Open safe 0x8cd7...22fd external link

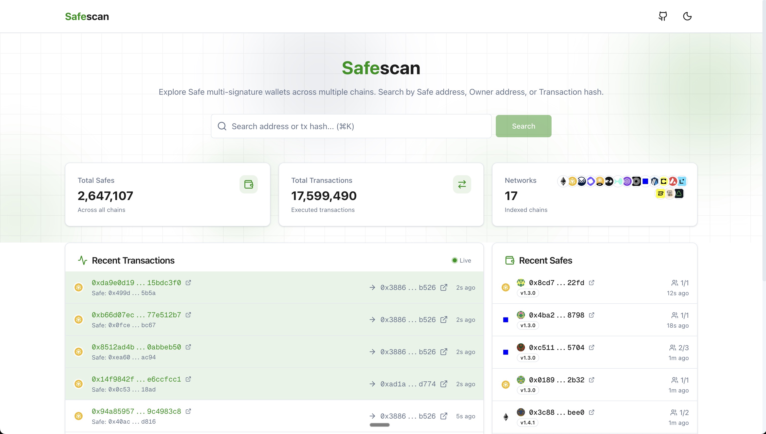(592, 283)
